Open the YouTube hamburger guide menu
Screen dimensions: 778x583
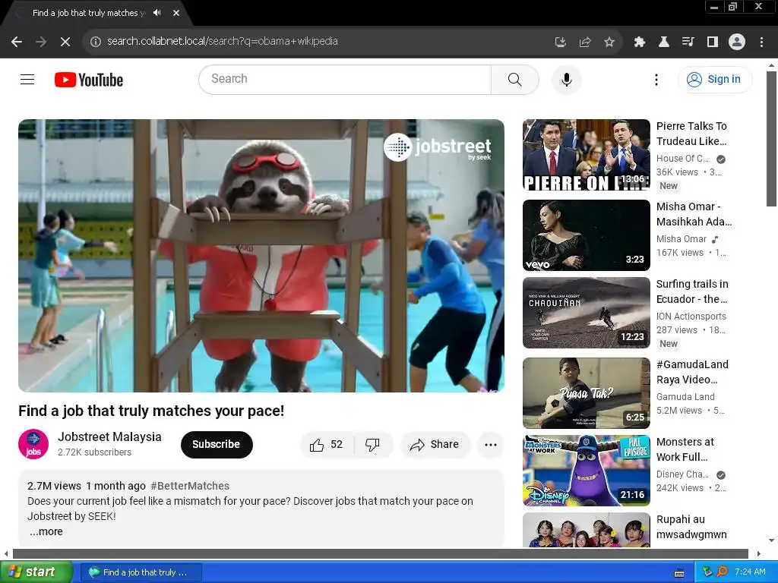[x=27, y=79]
